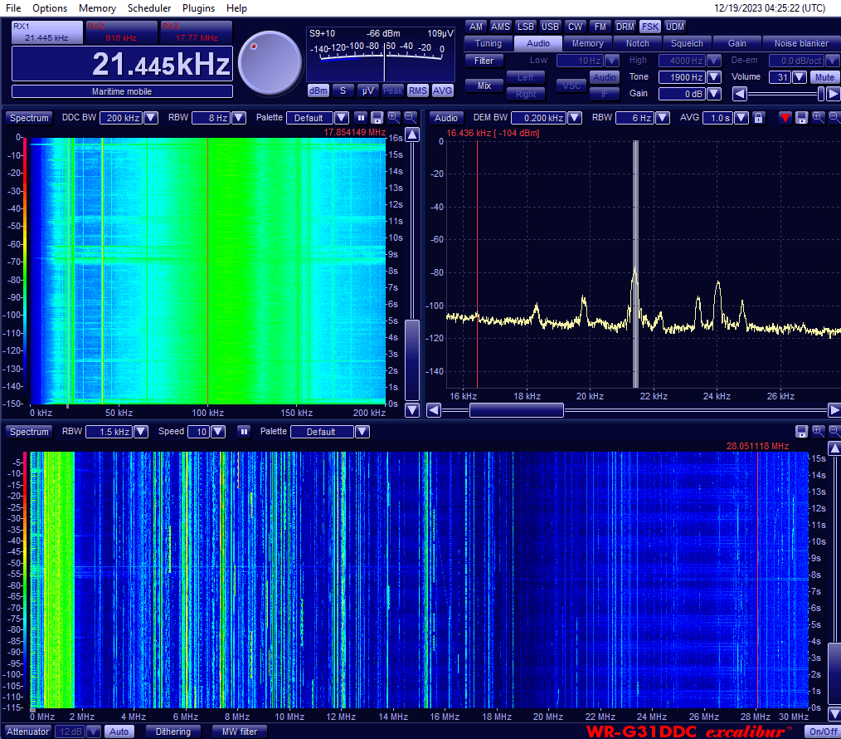This screenshot has width=841, height=739.
Task: Save the wideband waterfall image
Action: click(801, 431)
